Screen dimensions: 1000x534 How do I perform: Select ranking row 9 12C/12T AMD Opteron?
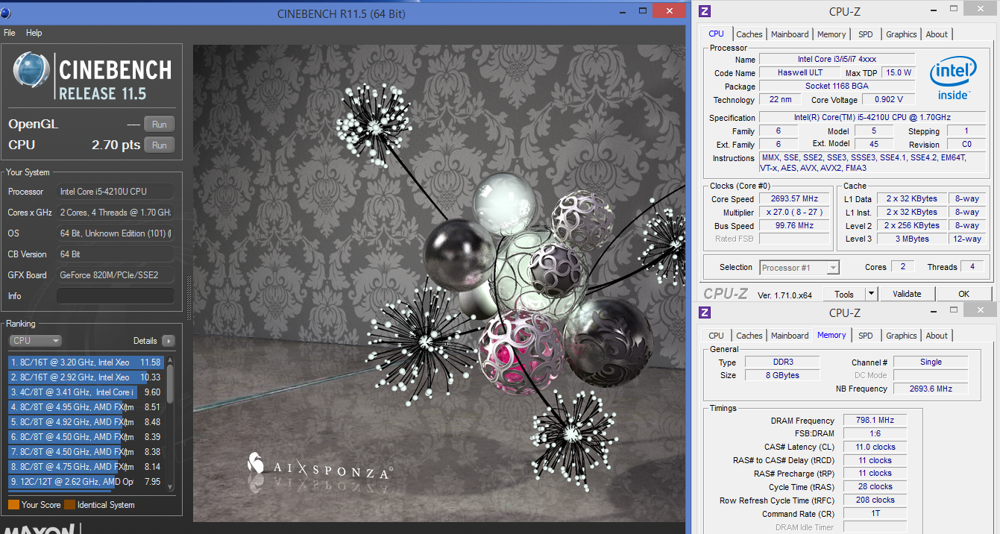[87, 482]
